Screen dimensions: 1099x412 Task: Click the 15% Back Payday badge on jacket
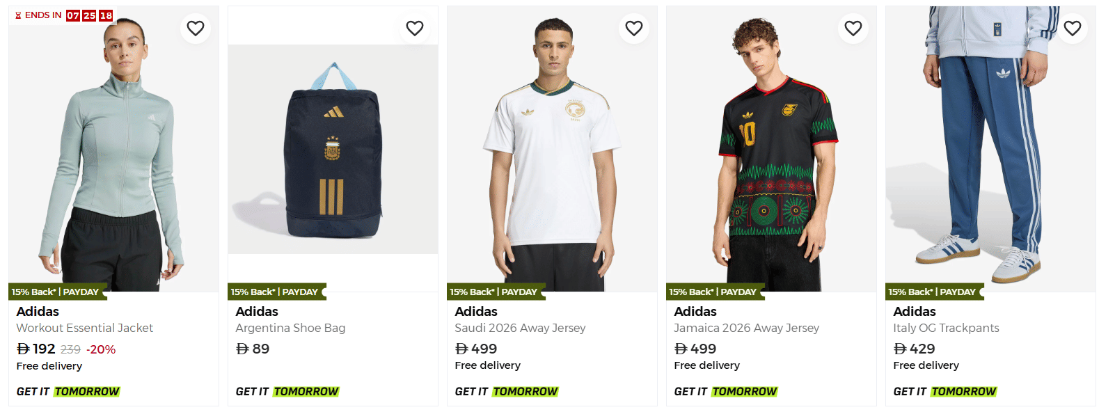tap(56, 292)
